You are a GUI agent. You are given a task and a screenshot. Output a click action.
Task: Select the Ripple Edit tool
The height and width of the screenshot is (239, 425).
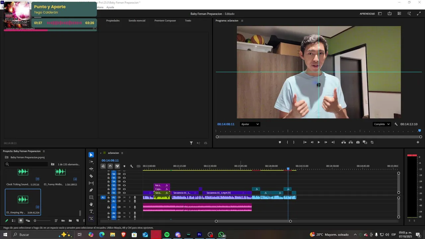click(x=91, y=169)
